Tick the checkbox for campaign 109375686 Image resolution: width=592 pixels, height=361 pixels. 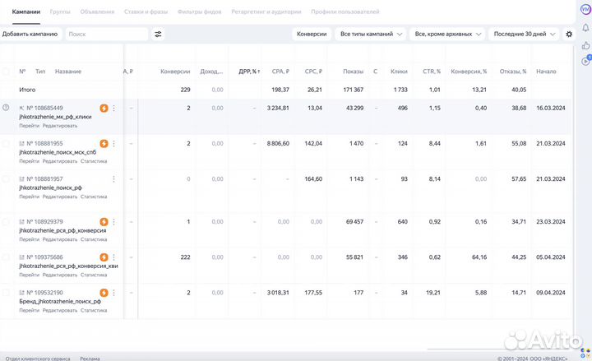pos(7,257)
